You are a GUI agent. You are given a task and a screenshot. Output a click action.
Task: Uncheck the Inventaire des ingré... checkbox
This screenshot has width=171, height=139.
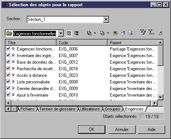tap(8, 55)
